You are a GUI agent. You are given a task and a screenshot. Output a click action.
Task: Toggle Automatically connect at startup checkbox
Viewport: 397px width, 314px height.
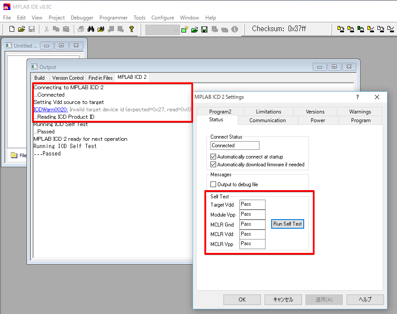click(213, 156)
